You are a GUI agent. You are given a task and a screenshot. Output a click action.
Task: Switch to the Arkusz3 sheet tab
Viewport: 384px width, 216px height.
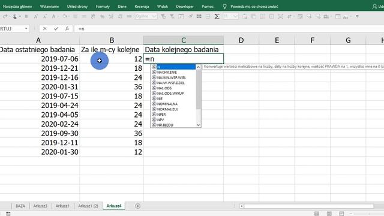[40, 206]
